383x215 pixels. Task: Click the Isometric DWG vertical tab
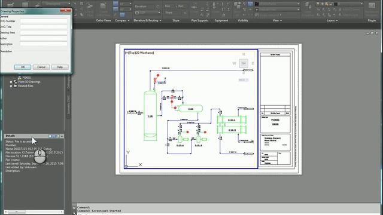pos(69,105)
